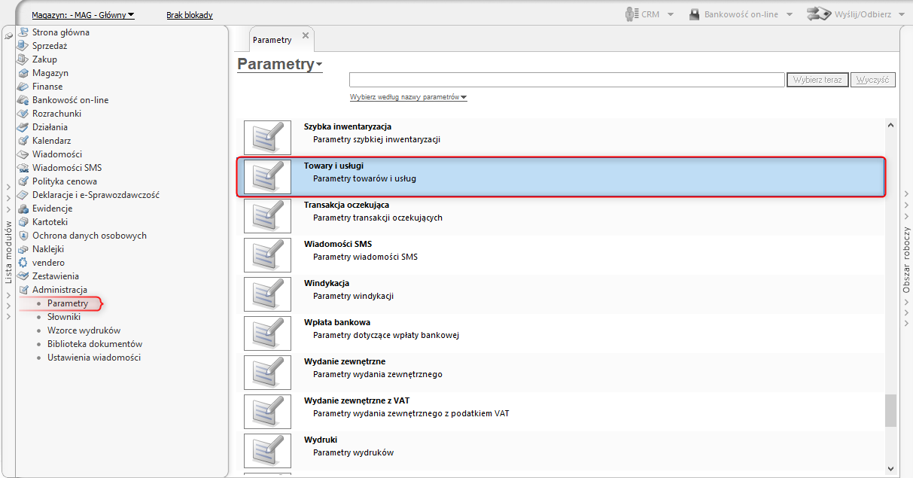Open Wzorce wydruków under Administracja
Image resolution: width=913 pixels, height=478 pixels.
[84, 330]
